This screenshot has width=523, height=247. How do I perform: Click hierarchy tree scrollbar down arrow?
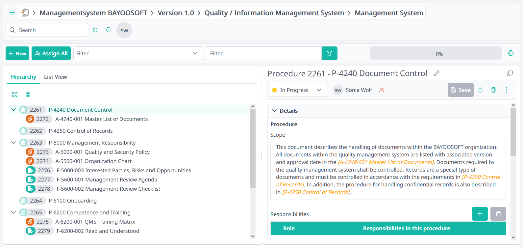pos(253,236)
